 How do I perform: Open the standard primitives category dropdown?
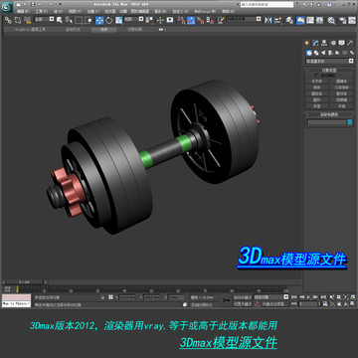[329, 61]
